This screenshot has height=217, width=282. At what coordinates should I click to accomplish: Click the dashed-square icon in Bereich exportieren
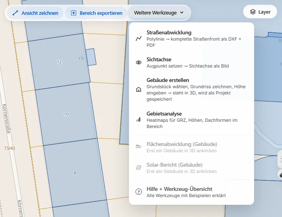click(x=74, y=13)
